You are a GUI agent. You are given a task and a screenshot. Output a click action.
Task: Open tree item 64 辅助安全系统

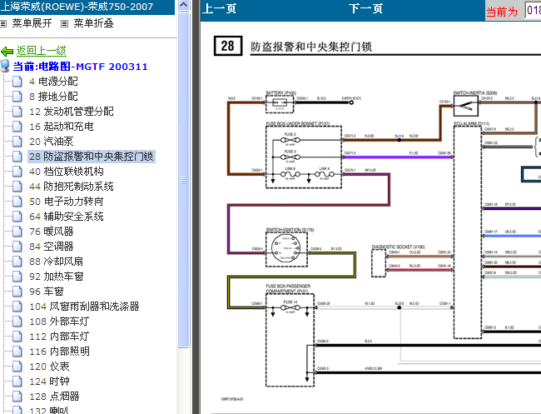pos(67,217)
